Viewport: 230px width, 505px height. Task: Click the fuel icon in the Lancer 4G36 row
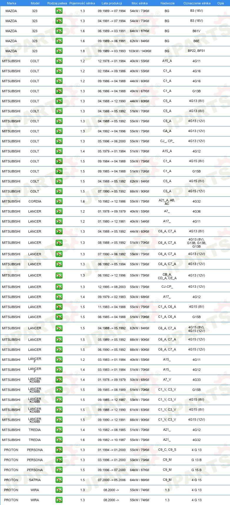[x=59, y=211]
